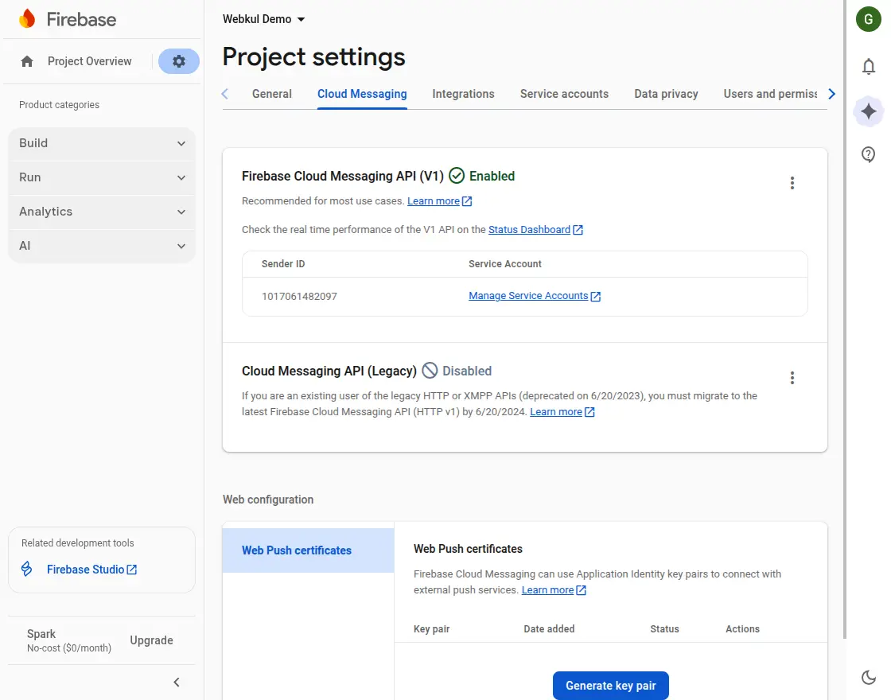This screenshot has width=891, height=700.
Task: Open the Gemini sparkle assistant icon
Action: pyautogui.click(x=869, y=111)
